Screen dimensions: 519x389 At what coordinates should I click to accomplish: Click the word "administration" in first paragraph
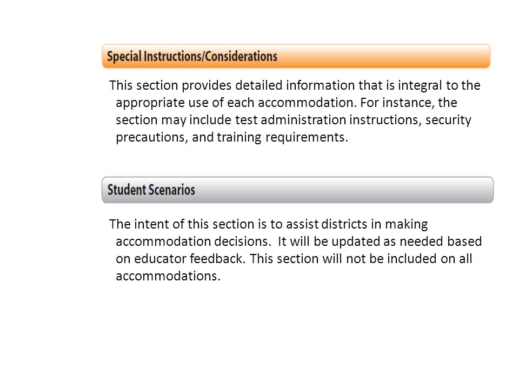303,120
